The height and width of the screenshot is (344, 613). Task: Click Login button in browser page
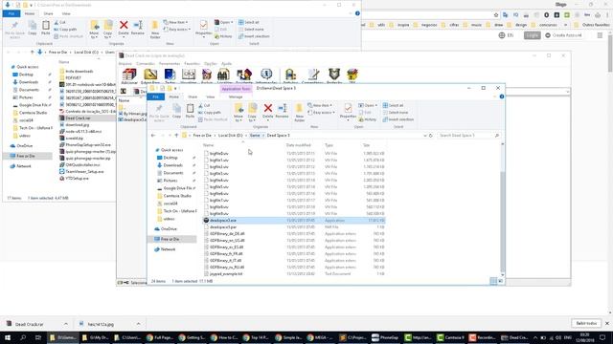click(x=533, y=35)
